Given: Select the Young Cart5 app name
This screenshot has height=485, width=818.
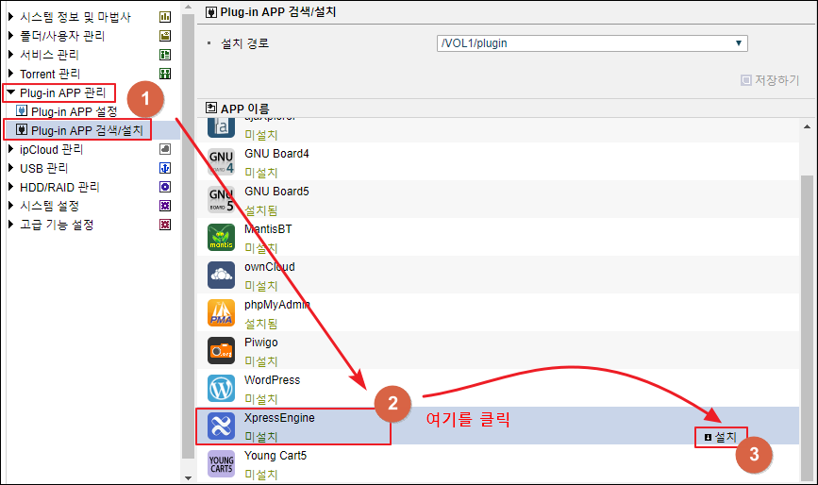Looking at the screenshot, I should [x=275, y=456].
